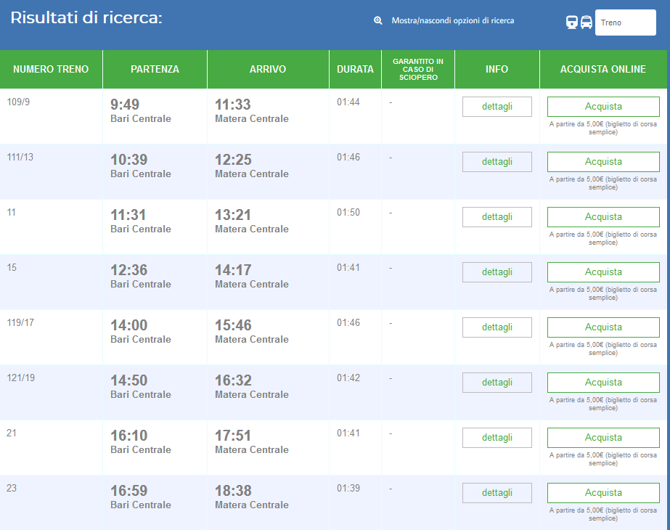The height and width of the screenshot is (530, 670).
Task: Select train number 119/17
Action: [x=20, y=322]
